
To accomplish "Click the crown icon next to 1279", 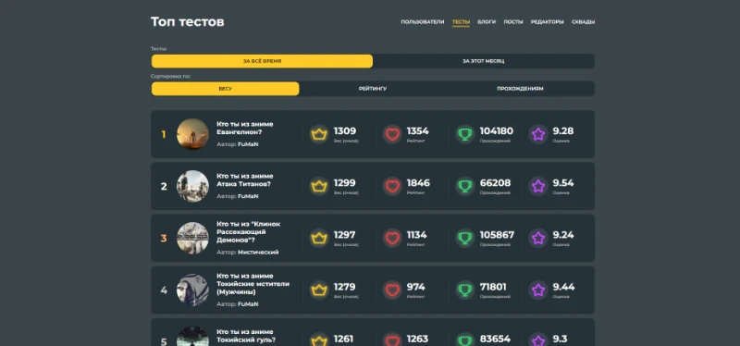I will 319,290.
